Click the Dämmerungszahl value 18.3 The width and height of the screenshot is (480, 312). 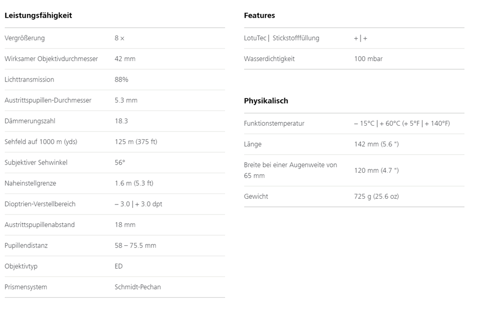[x=121, y=121]
